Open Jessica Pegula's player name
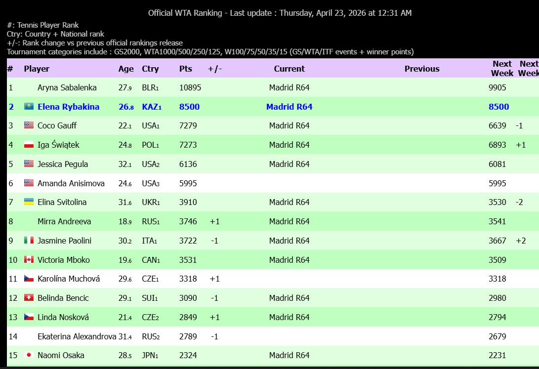This screenshot has width=539, height=369. (x=64, y=164)
